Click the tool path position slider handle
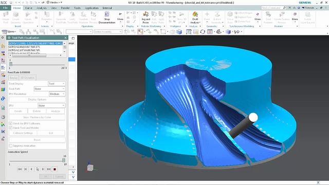Viewport: 329px width, 185px height. coord(11,64)
